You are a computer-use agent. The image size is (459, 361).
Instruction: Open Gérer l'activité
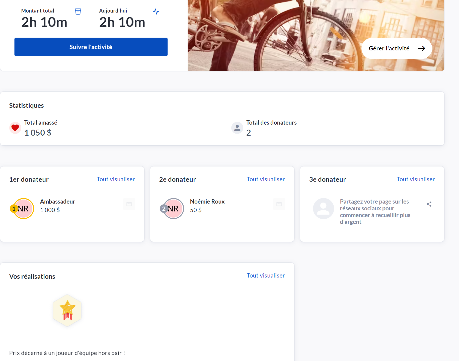(397, 48)
